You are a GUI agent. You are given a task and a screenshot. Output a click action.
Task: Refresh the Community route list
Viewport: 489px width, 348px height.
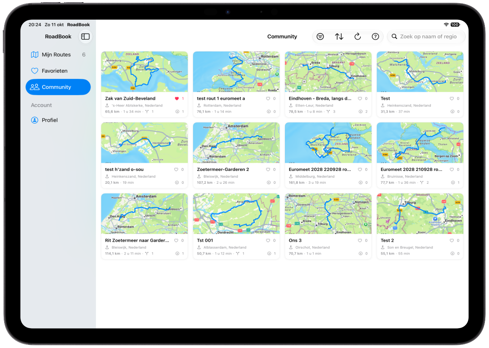tap(357, 37)
